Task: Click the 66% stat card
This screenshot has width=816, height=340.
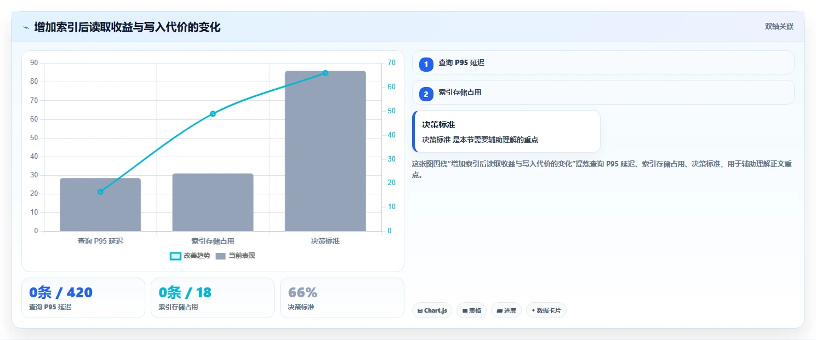Action: point(342,298)
